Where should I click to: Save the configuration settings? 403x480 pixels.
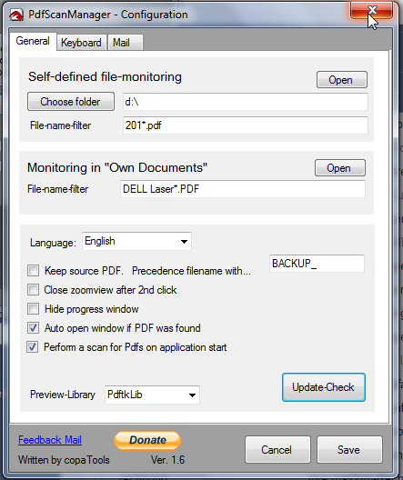pos(349,450)
